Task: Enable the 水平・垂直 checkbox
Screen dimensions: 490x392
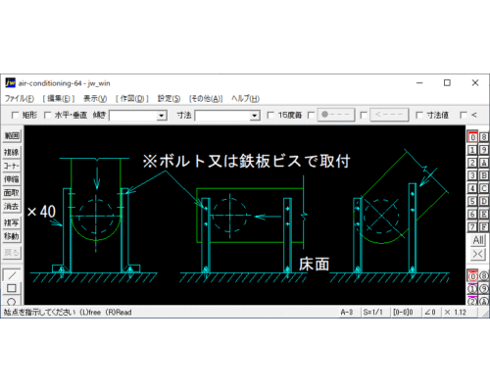Action: click(47, 115)
